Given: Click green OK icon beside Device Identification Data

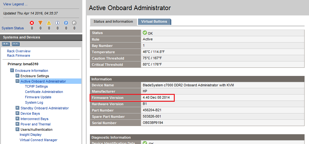Looking at the screenshot, I should 145,143.
